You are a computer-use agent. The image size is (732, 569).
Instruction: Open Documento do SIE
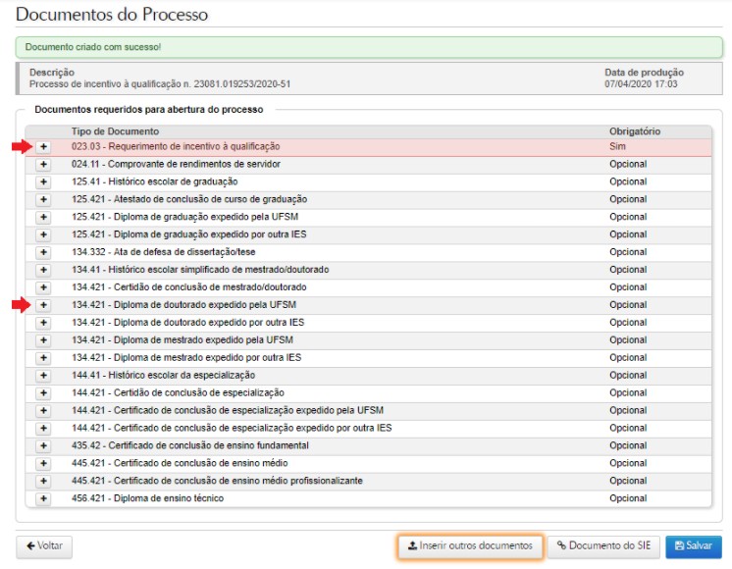coord(602,546)
